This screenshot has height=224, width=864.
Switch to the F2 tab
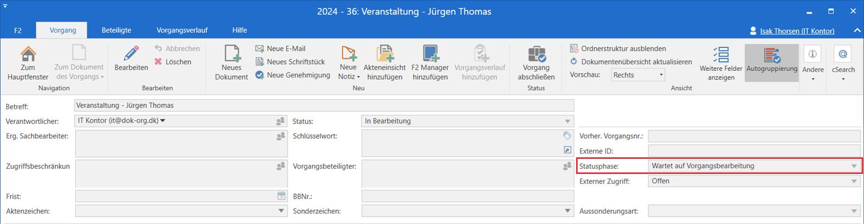pos(18,30)
